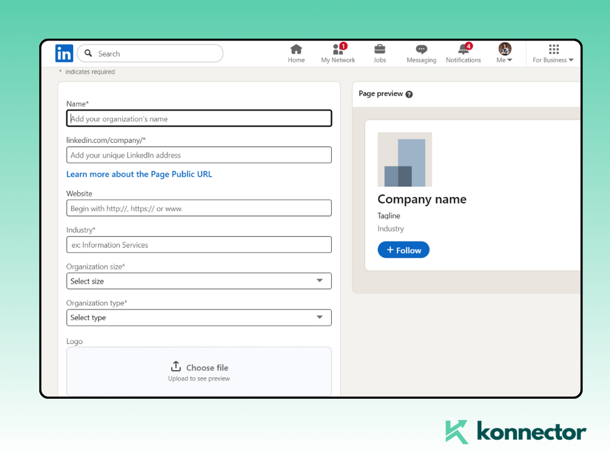The height and width of the screenshot is (457, 610).
Task: Click the indicates required note
Action: (90, 71)
